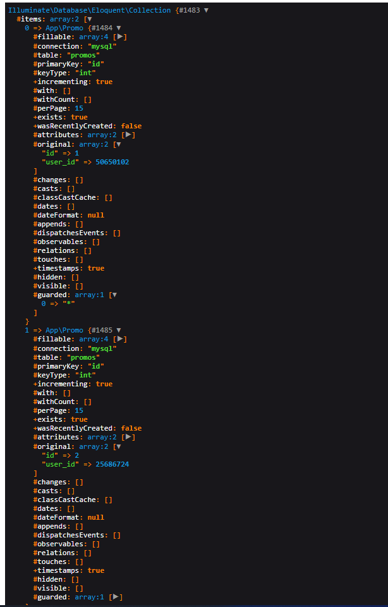Collapse #original array containing user_id 50650102
Image resolution: width=388 pixels, height=607 pixels.
[119, 144]
